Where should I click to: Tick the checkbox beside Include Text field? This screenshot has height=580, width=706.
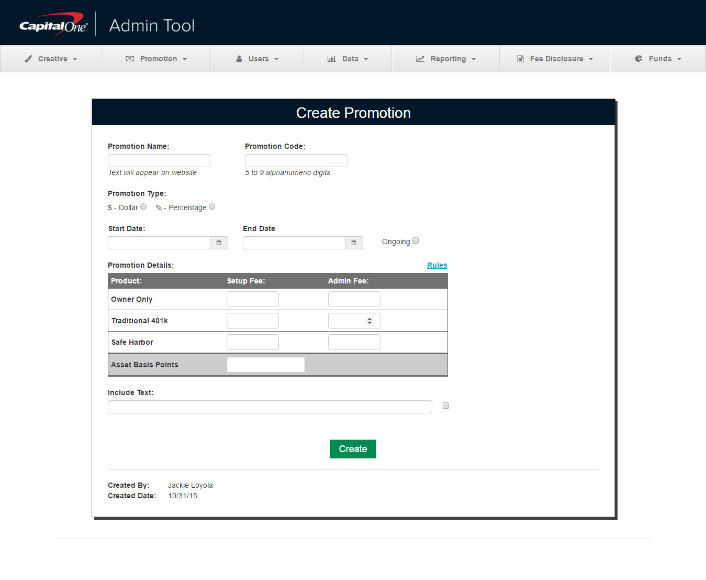click(x=446, y=406)
